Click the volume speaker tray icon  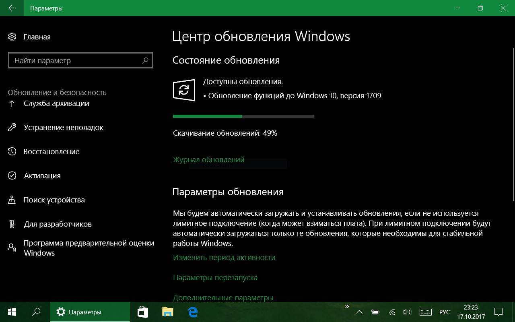[407, 312]
